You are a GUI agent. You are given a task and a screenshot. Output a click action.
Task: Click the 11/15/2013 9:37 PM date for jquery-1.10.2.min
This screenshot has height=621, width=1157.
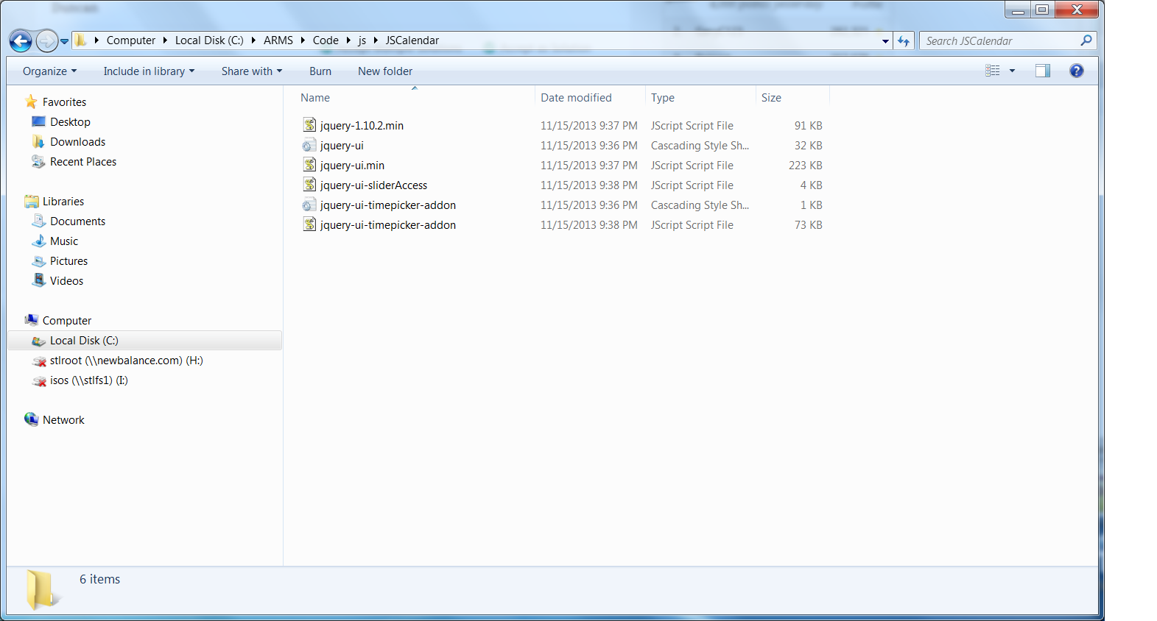tap(589, 126)
